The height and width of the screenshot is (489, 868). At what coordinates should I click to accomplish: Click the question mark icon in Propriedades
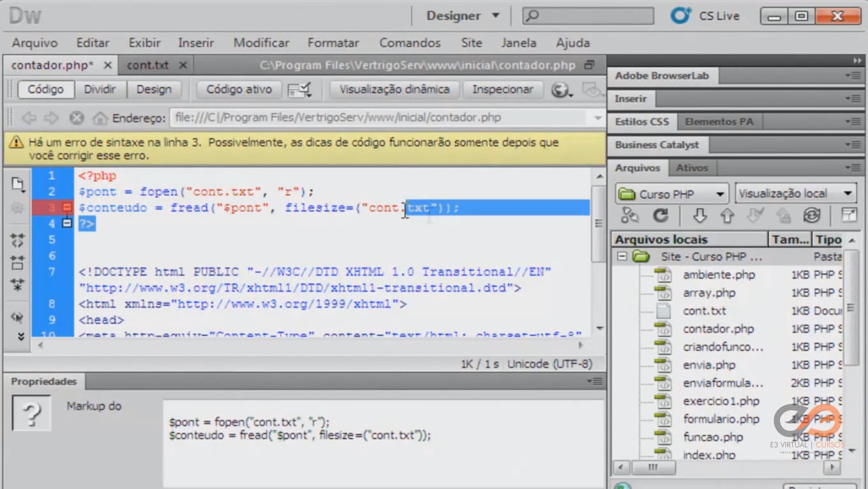coord(31,413)
